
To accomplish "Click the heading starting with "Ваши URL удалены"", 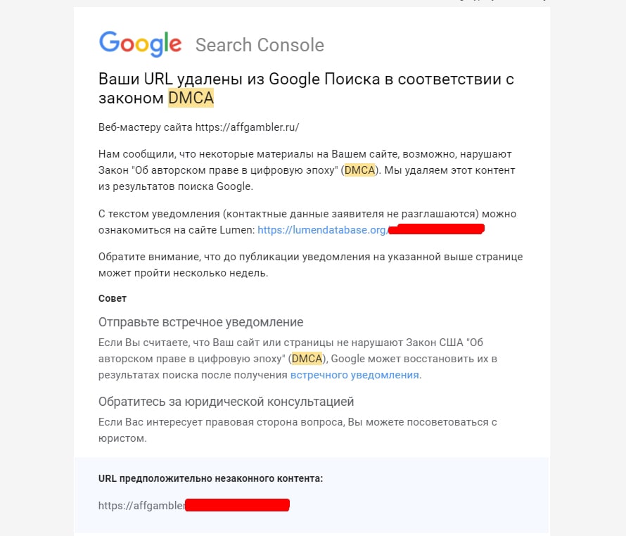I will [x=306, y=79].
